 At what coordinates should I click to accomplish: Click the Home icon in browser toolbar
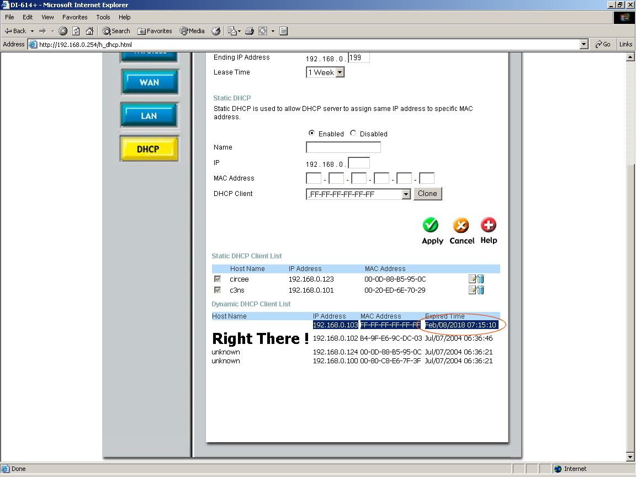(x=89, y=31)
